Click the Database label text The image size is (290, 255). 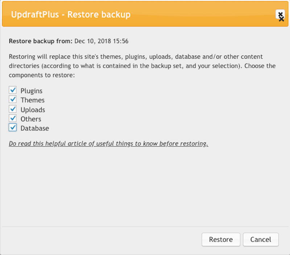(x=35, y=128)
